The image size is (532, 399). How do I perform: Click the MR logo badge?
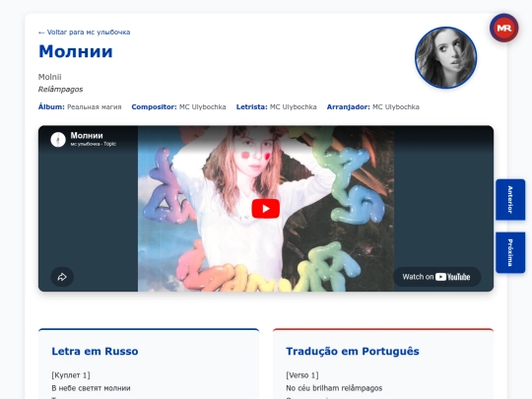click(x=503, y=28)
